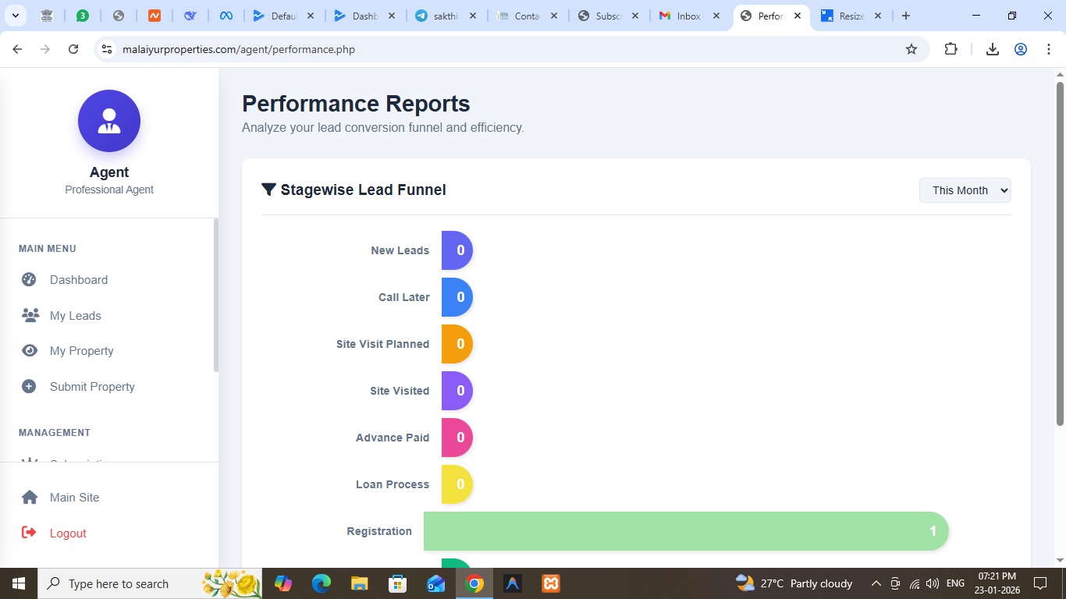The width and height of the screenshot is (1066, 599).
Task: Click the browser reload icon
Action: (73, 48)
